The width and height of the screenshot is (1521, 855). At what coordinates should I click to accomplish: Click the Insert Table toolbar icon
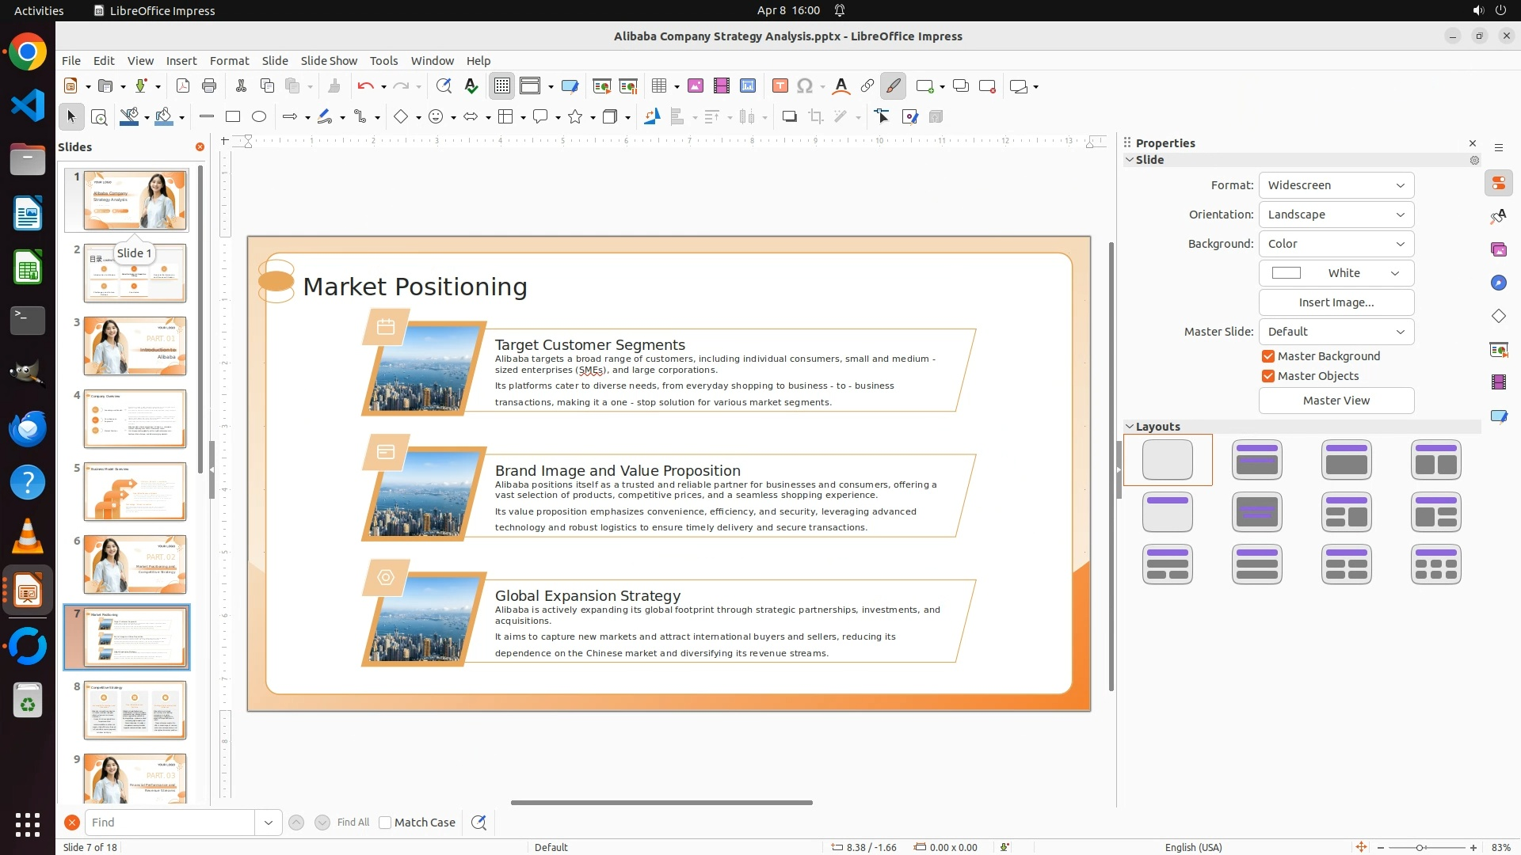click(659, 86)
